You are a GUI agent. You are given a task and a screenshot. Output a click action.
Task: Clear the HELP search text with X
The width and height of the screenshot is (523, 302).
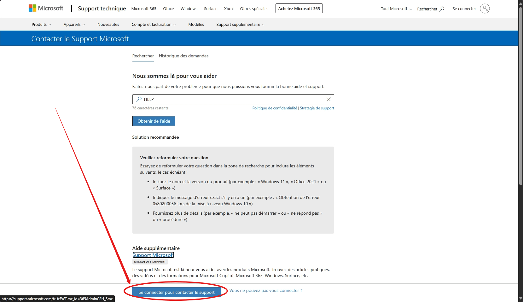[328, 99]
